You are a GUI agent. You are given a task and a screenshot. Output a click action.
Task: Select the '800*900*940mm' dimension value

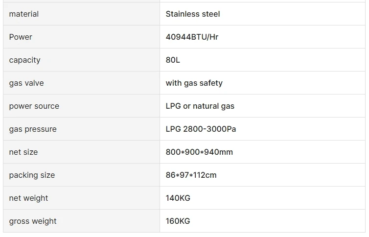[x=199, y=152]
